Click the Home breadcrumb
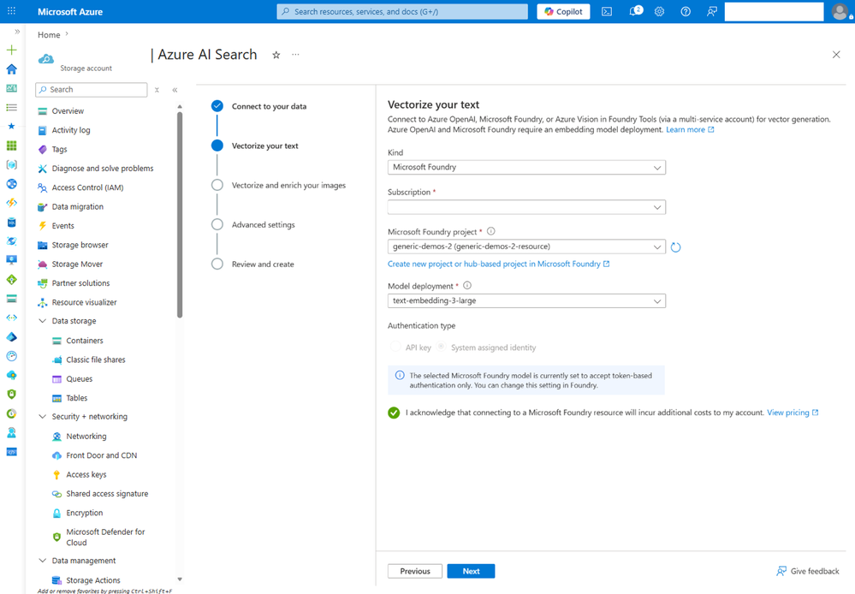Screen dimensions: 855x594 (49, 34)
